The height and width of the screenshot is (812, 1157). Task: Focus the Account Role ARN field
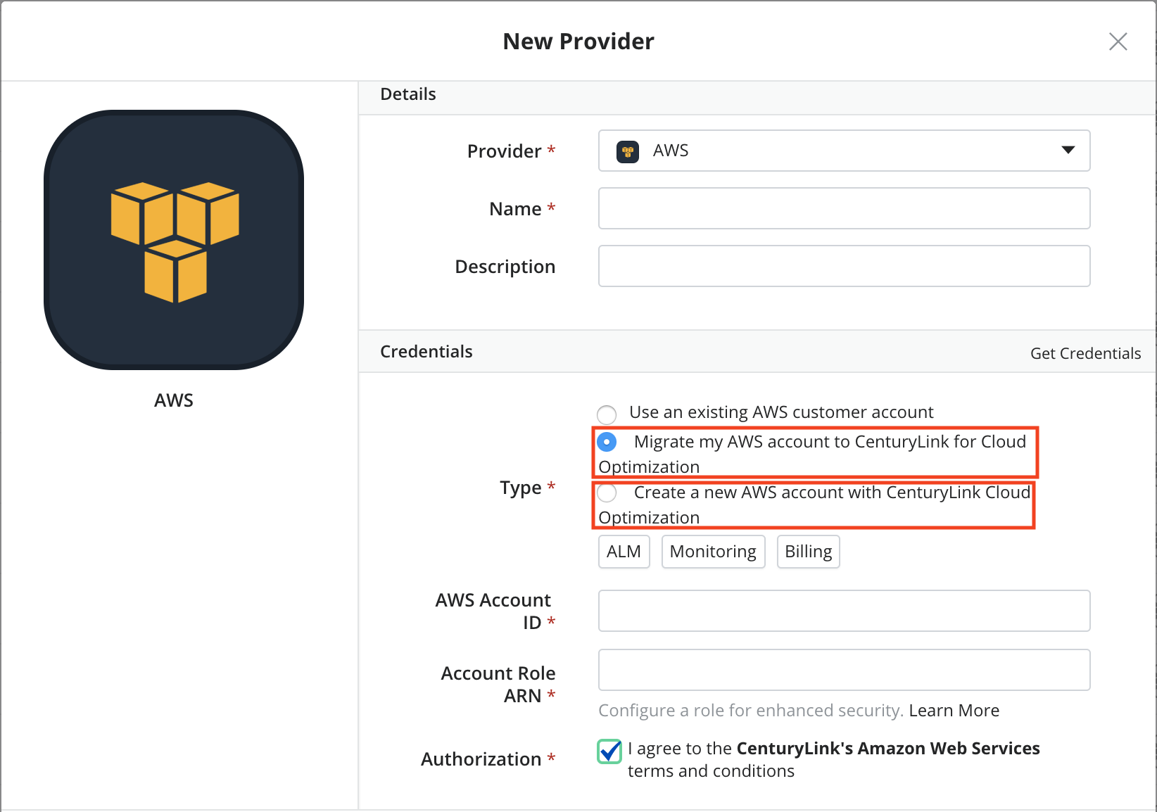coord(844,670)
